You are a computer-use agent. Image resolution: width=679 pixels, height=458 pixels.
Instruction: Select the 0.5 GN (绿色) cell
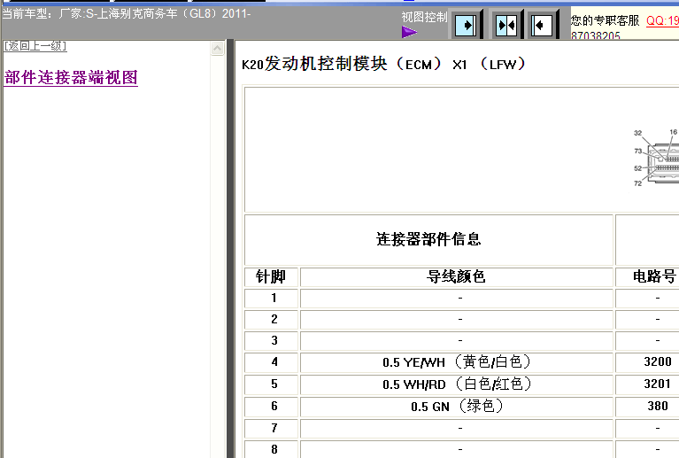457,407
